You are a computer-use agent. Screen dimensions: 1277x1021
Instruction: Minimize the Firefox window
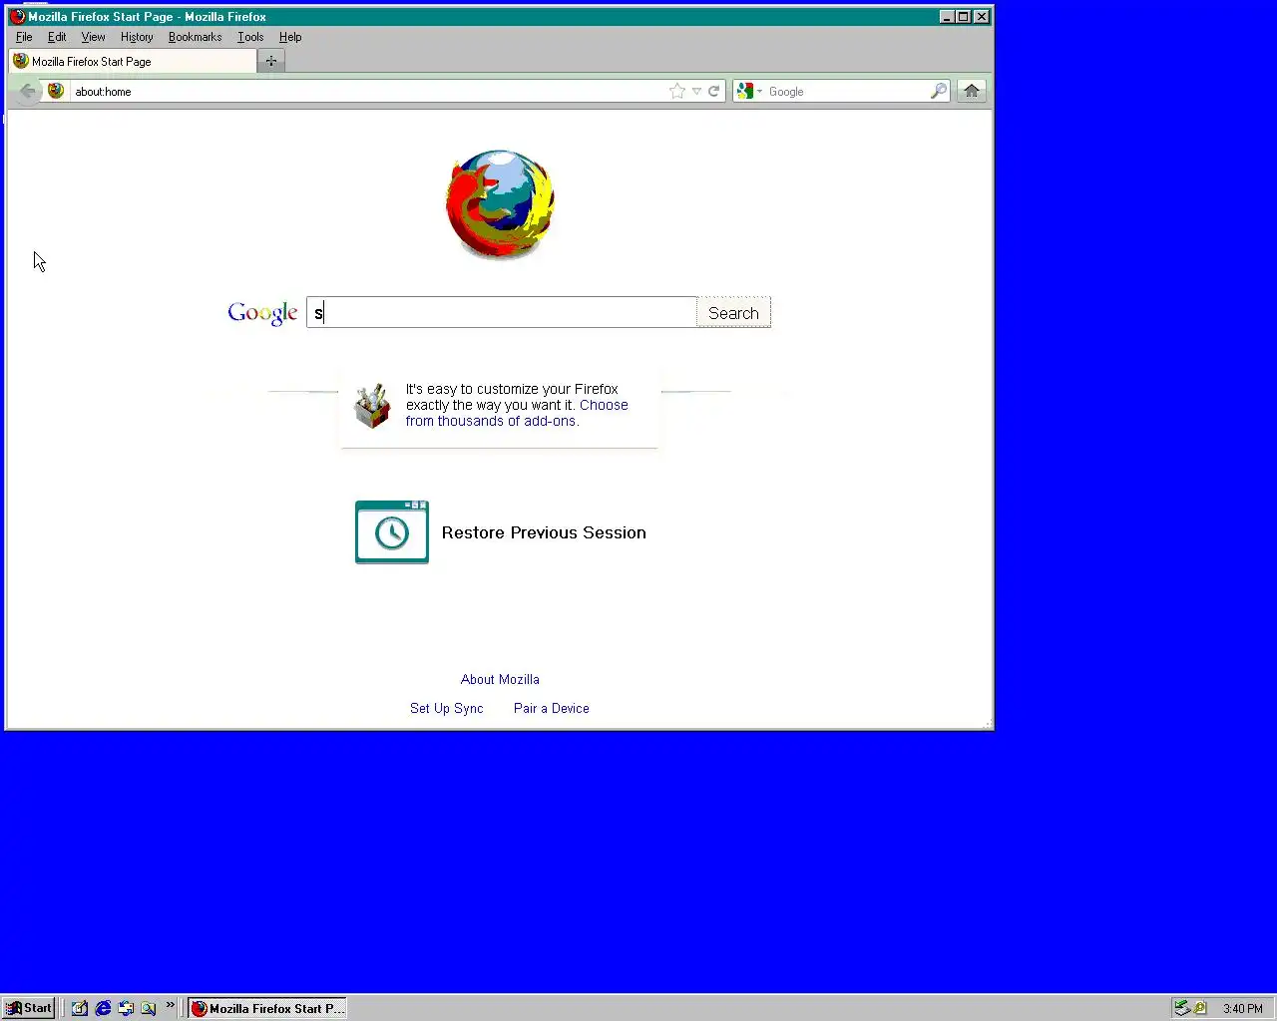pos(947,16)
